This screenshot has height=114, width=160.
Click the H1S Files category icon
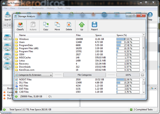click(16, 86)
